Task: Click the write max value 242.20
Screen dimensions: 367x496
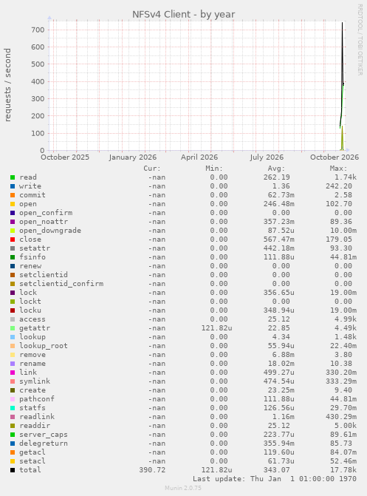Action: point(339,186)
